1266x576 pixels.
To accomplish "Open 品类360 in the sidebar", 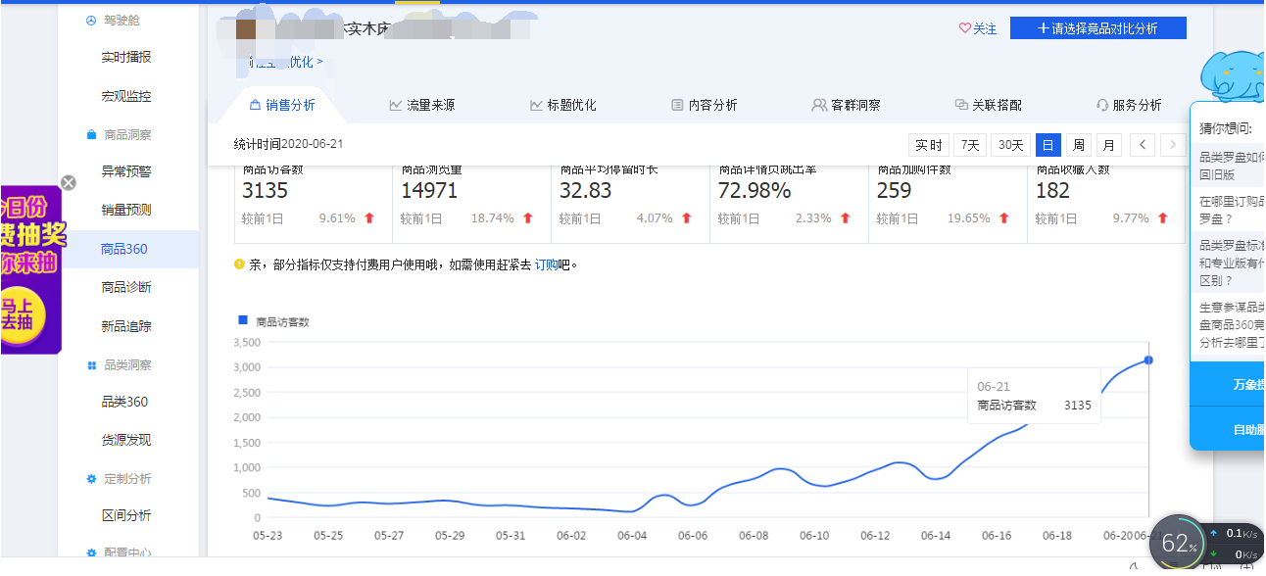I will tap(124, 402).
